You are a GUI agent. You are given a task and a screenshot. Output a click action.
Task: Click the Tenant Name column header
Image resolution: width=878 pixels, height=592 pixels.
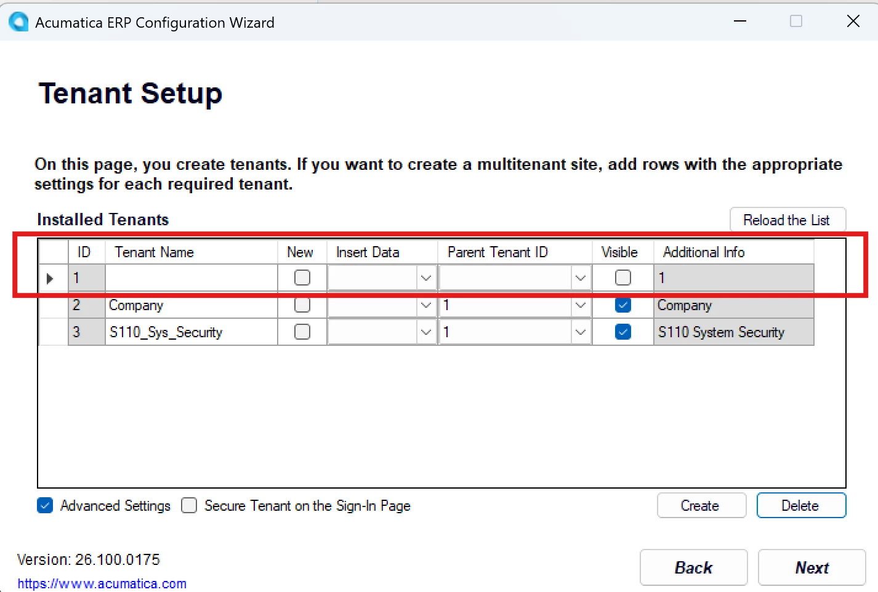[191, 252]
